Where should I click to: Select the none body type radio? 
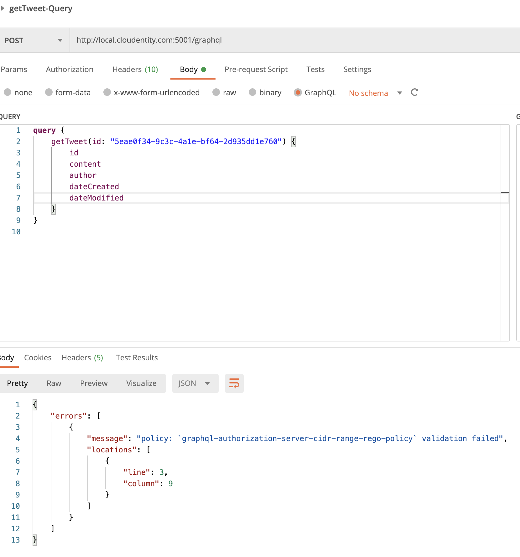coord(8,92)
